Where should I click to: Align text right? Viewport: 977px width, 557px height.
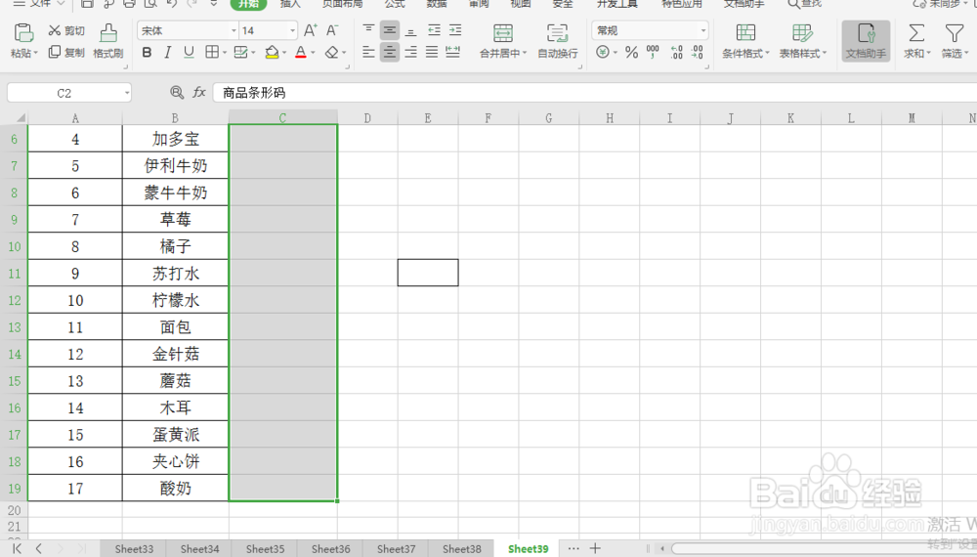click(410, 53)
